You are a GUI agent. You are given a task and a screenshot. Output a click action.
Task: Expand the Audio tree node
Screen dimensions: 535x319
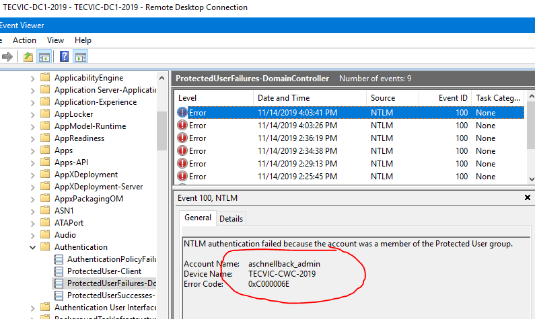pyautogui.click(x=32, y=236)
